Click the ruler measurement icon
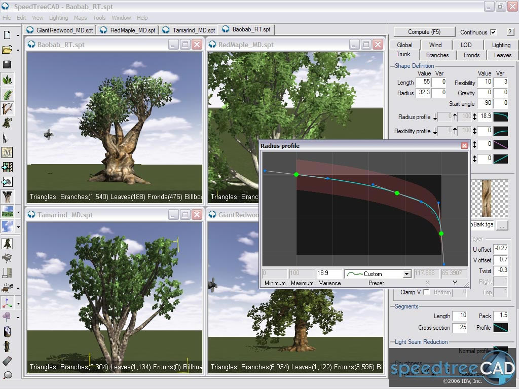This screenshot has width=519, height=389. point(7,273)
